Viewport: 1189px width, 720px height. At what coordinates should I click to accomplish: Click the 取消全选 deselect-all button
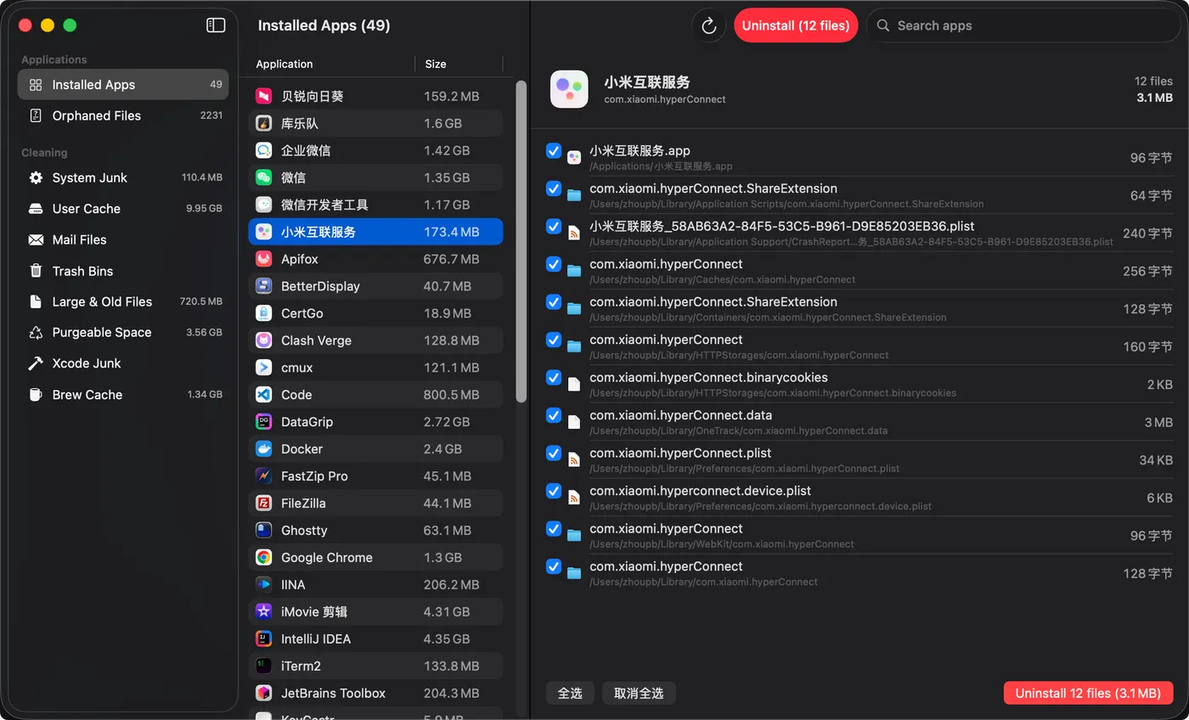point(639,693)
